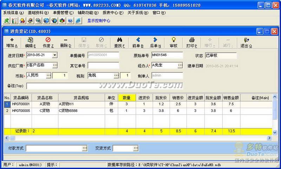Click the 数量 column header
The width and height of the screenshot is (281, 169).
tap(126, 97)
